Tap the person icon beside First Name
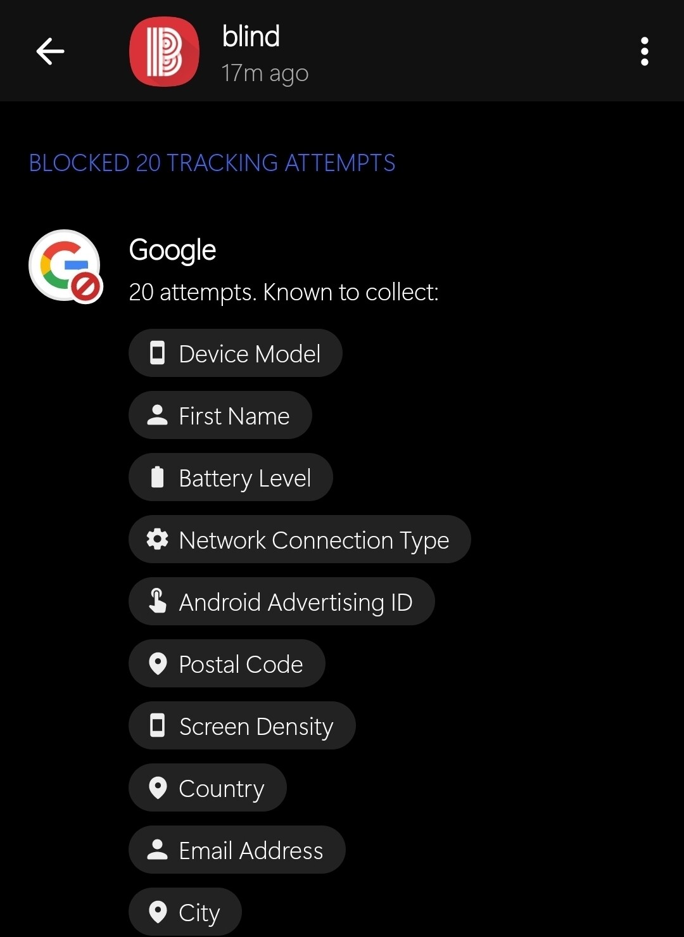The height and width of the screenshot is (937, 684). [x=157, y=415]
